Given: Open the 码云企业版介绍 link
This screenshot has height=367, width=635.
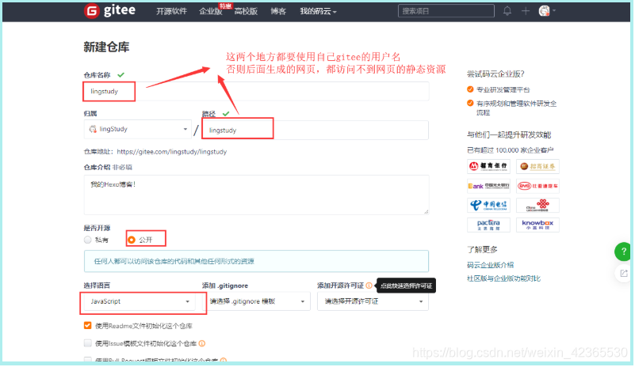Looking at the screenshot, I should 491,265.
